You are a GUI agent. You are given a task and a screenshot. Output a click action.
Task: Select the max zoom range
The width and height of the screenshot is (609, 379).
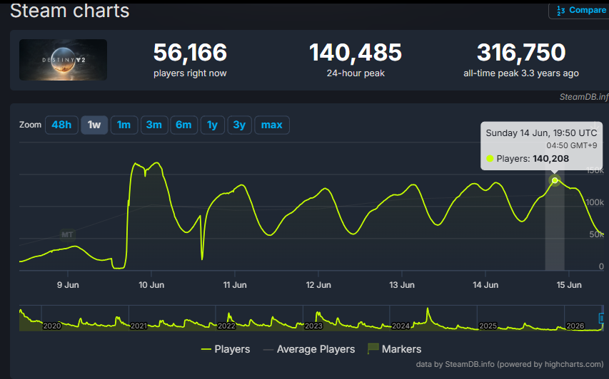(271, 125)
